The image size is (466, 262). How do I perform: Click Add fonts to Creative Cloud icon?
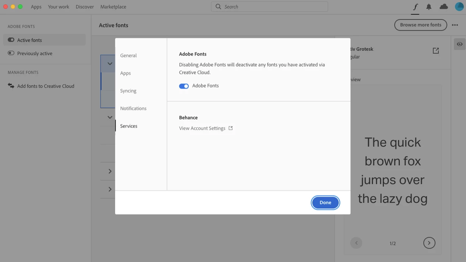[x=11, y=86]
